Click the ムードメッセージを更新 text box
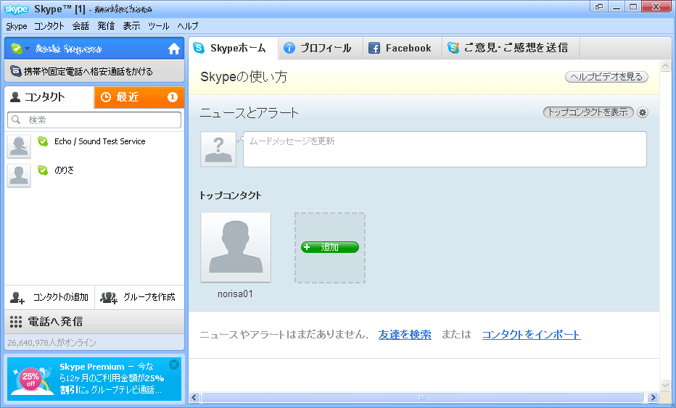The height and width of the screenshot is (408, 676). 445,149
